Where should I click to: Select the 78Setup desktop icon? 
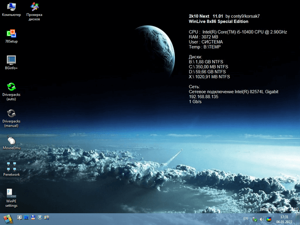point(11,36)
